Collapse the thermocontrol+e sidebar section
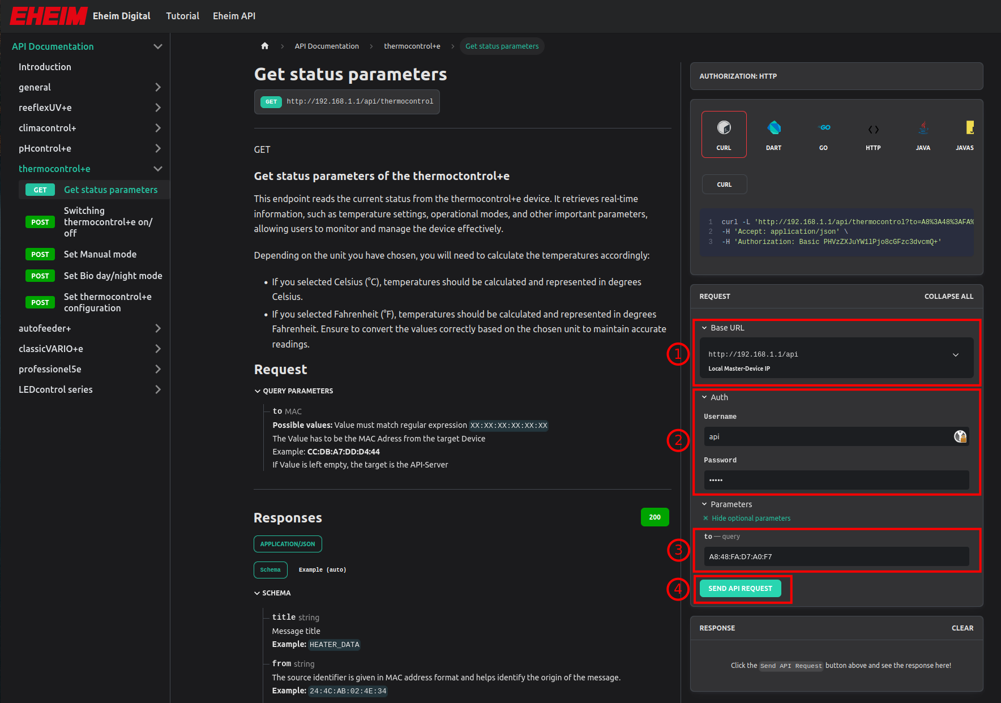The height and width of the screenshot is (703, 1001). pos(158,169)
